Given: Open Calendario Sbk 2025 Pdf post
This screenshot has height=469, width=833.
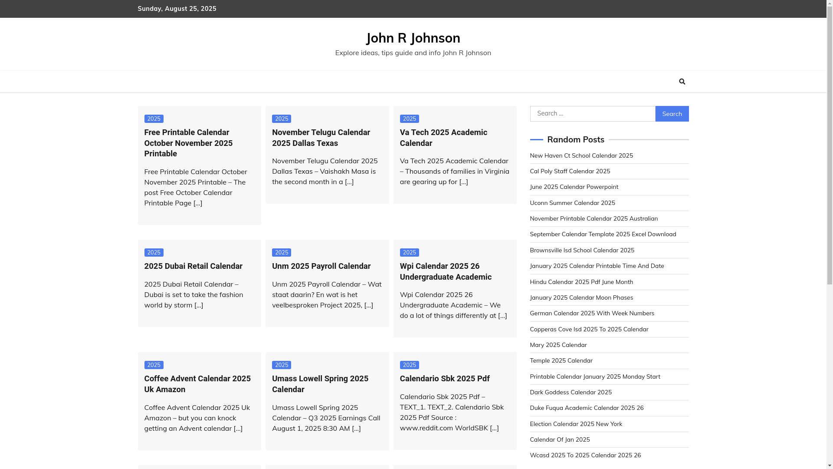Looking at the screenshot, I should pyautogui.click(x=445, y=379).
